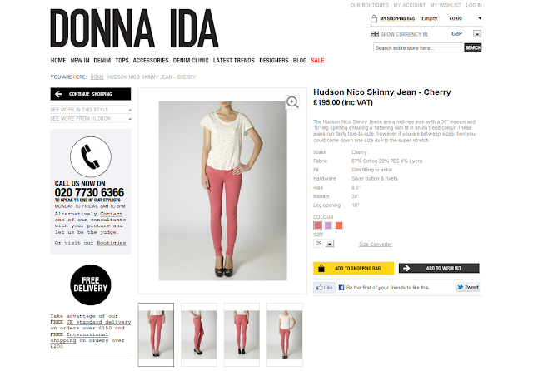
Task: Click the back arrow on Continue Shopping
Action: (58, 94)
